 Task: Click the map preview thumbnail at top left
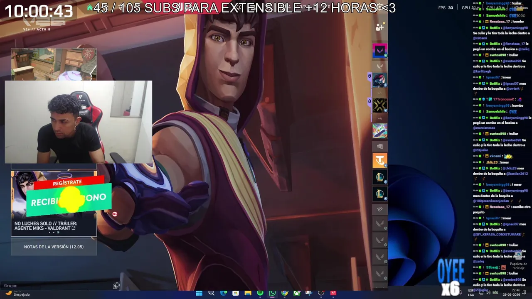click(x=54, y=64)
